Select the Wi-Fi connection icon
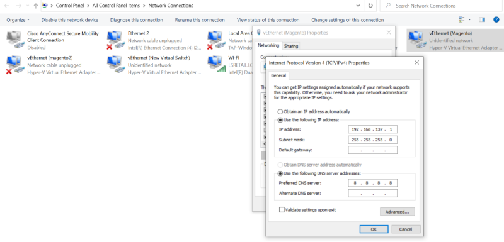The image size is (504, 242). 217,65
